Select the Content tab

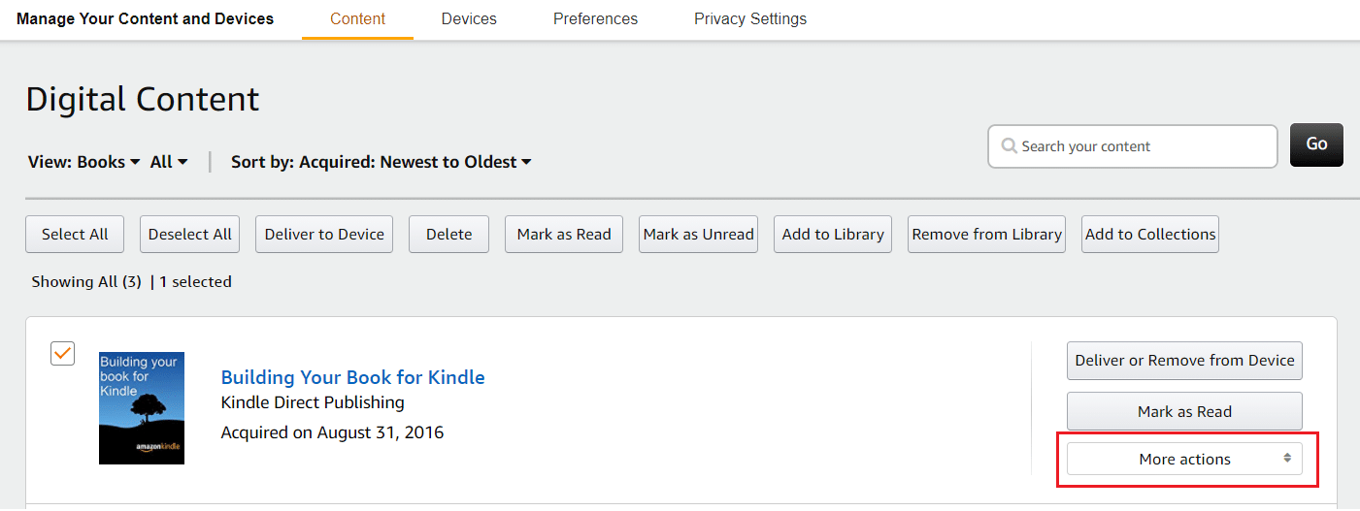pyautogui.click(x=357, y=19)
